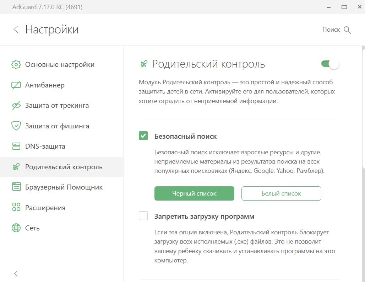Image resolution: width=365 pixels, height=282 pixels.
Task: Select Основные настройки in the sidebar
Action: pos(60,65)
